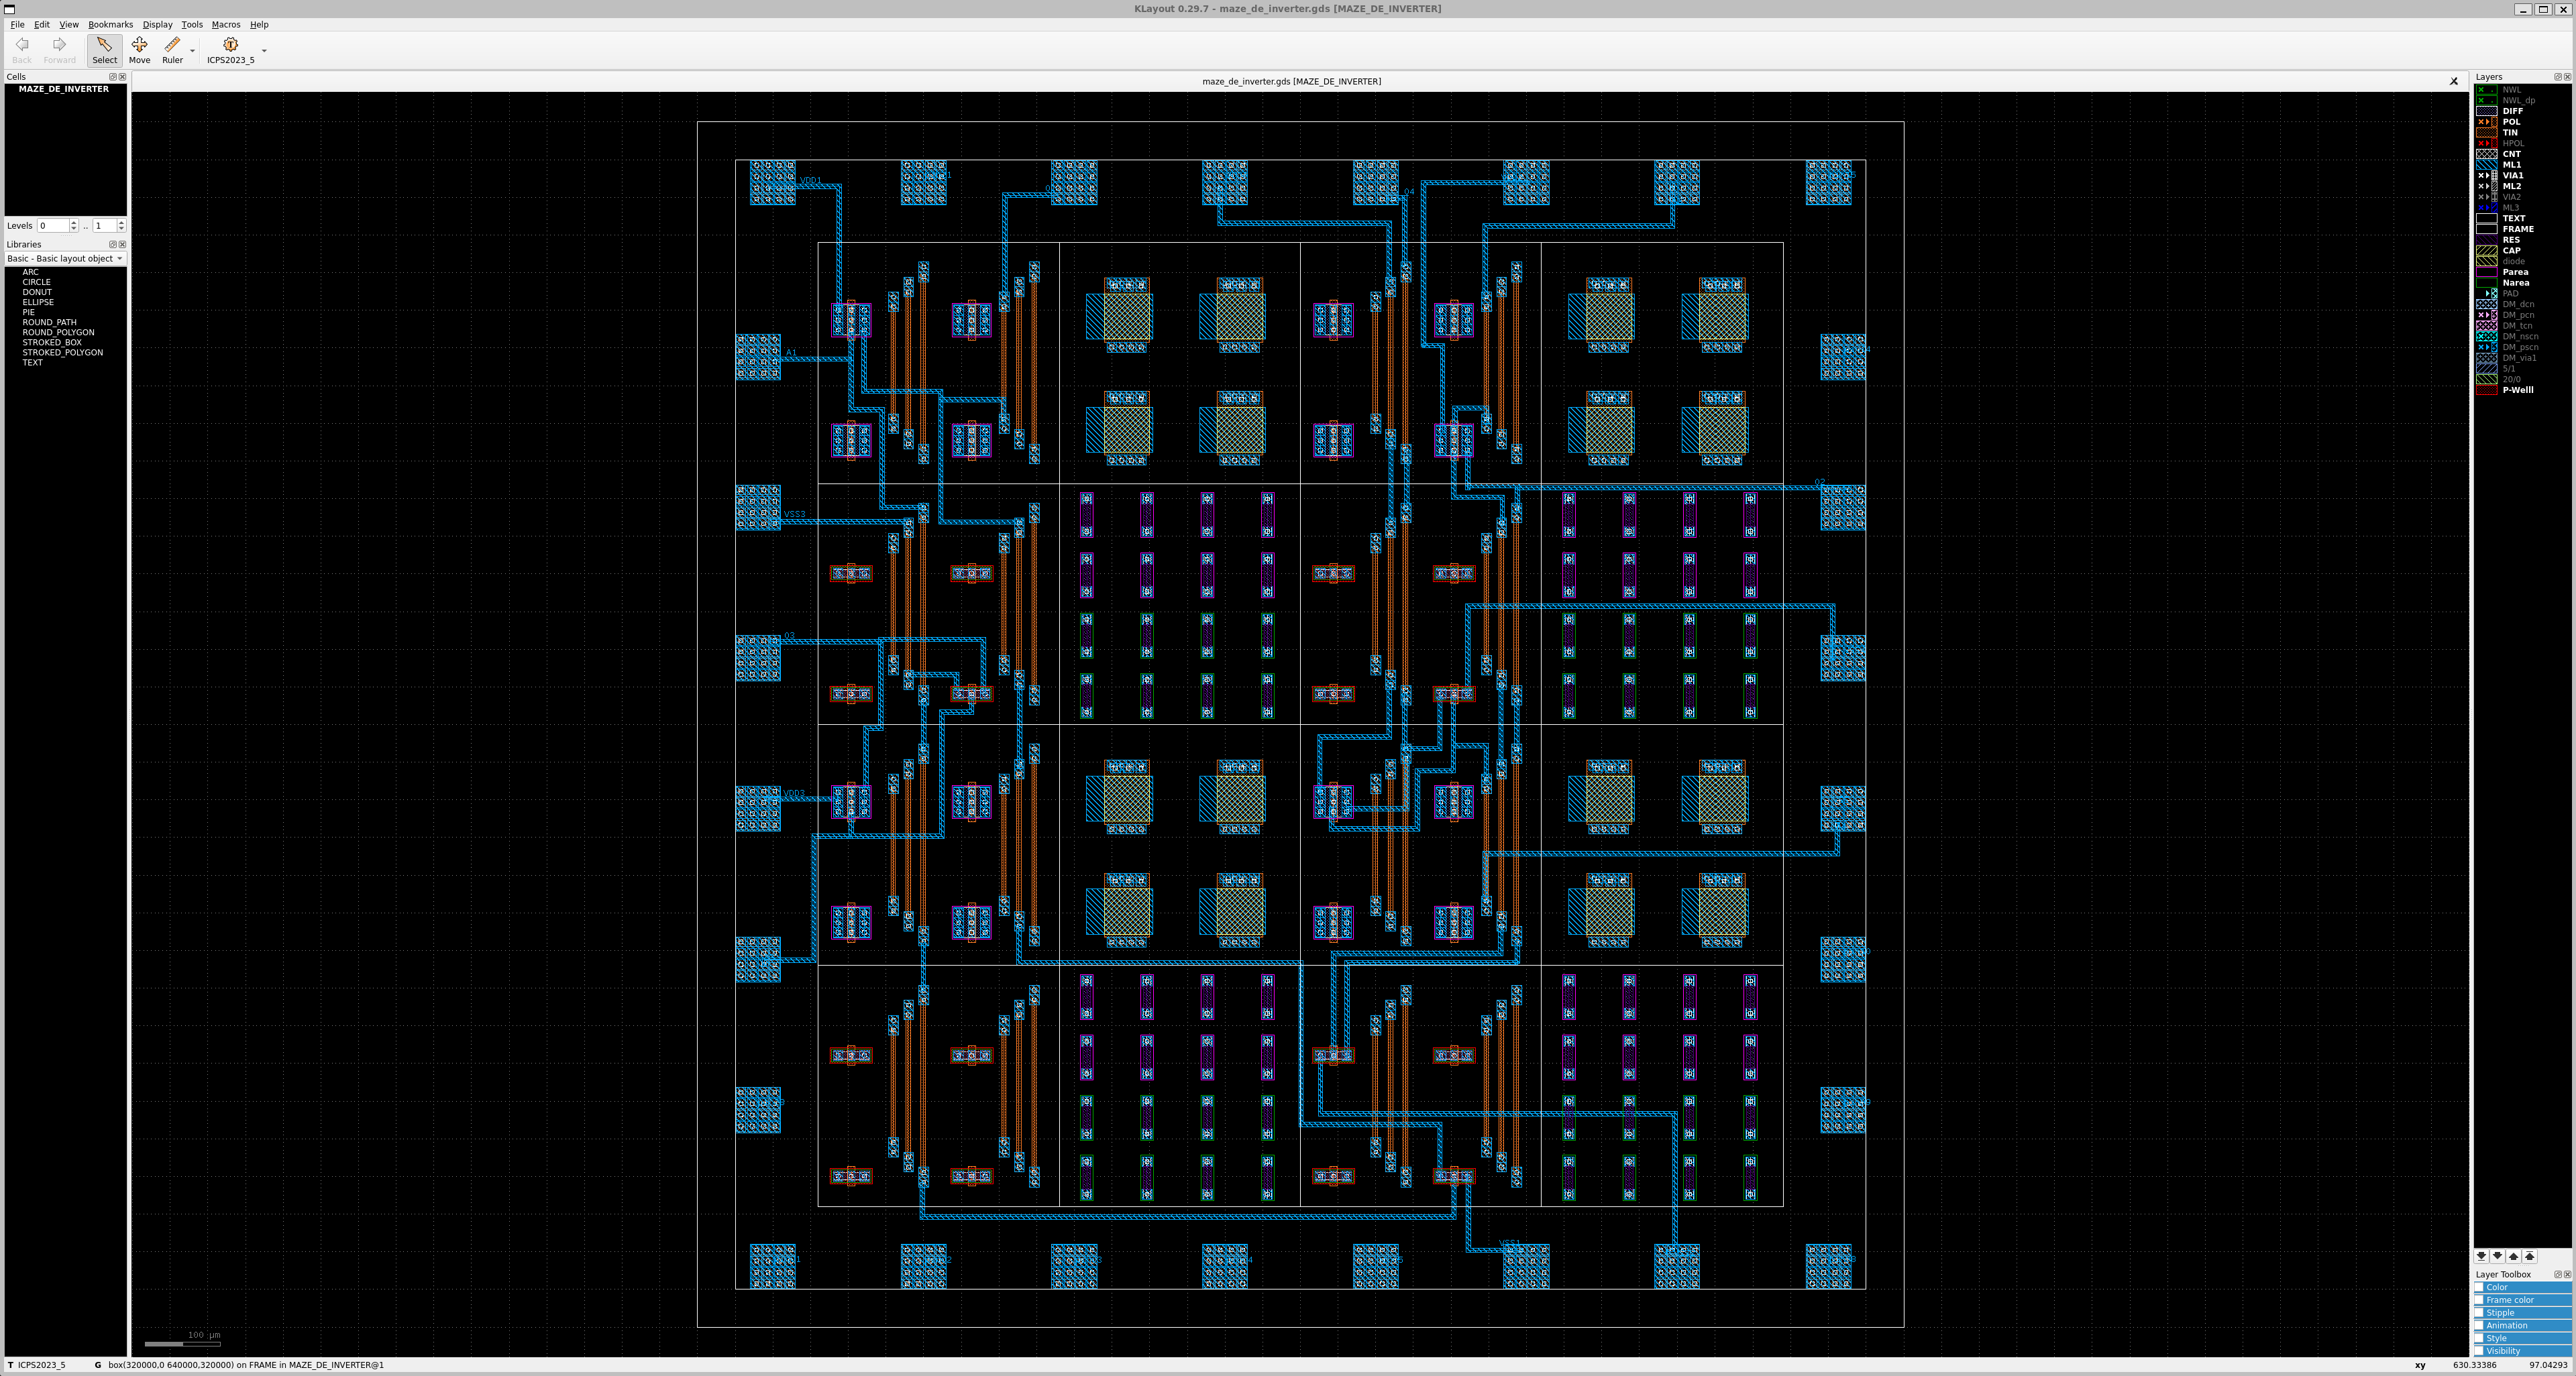This screenshot has width=2576, height=1376.
Task: Select ROUND_POLYGON in the library list
Action: [58, 332]
